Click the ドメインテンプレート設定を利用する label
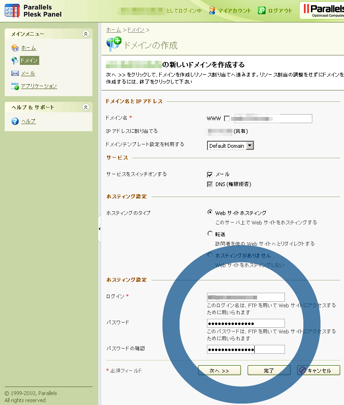The image size is (344, 405). point(145,144)
